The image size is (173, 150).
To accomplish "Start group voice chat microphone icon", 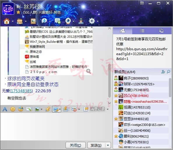I will 44,21.
